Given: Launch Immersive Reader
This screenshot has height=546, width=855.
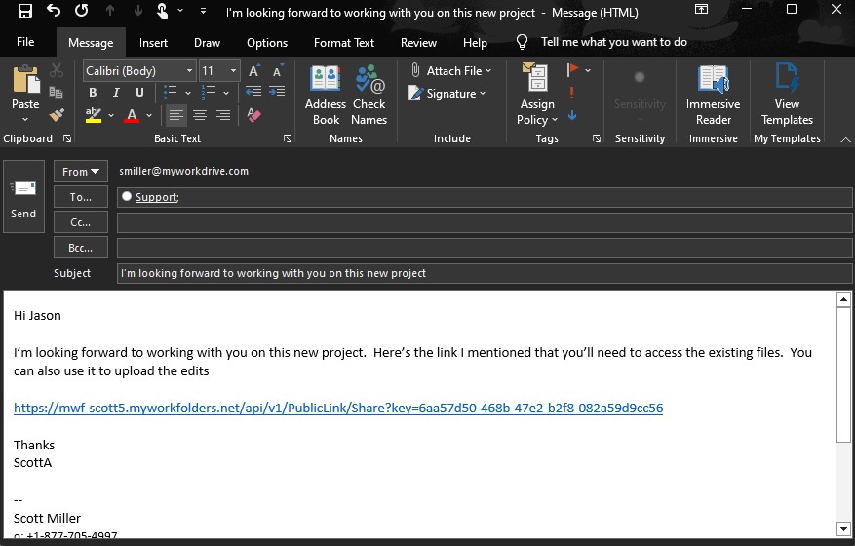Looking at the screenshot, I should click(x=713, y=95).
